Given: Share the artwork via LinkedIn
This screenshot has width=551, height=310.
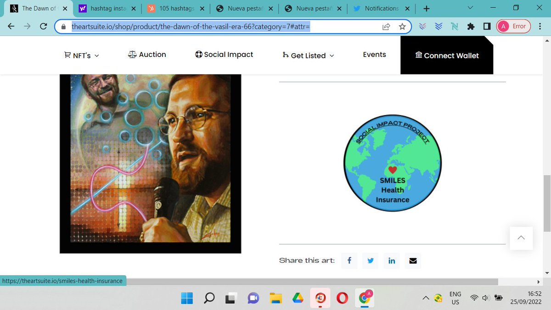Looking at the screenshot, I should pyautogui.click(x=391, y=260).
